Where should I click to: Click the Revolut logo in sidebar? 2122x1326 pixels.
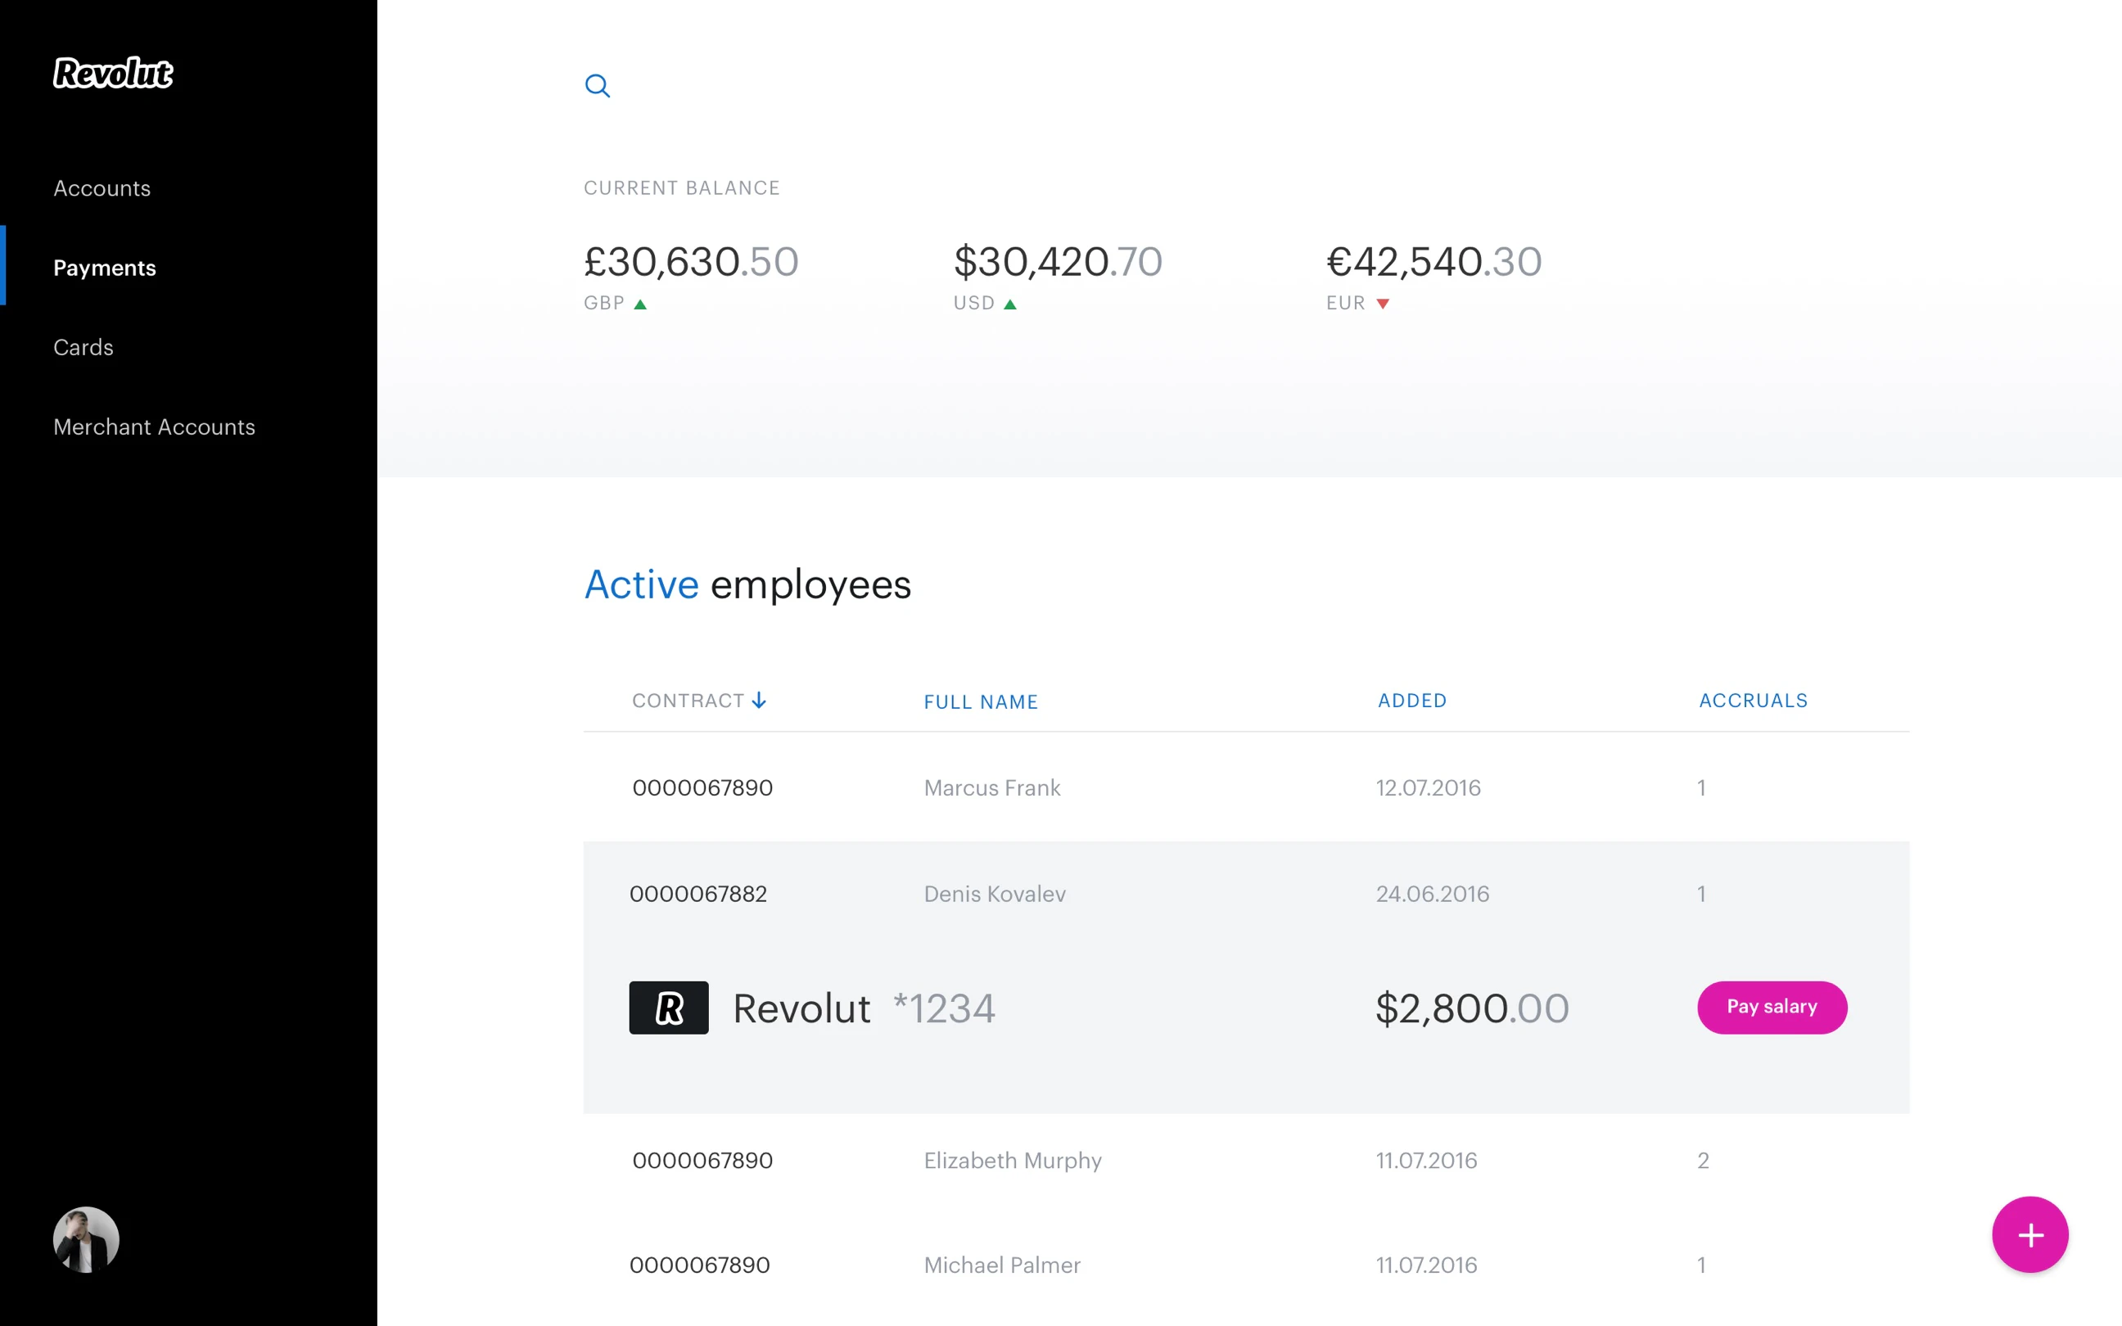(x=112, y=73)
